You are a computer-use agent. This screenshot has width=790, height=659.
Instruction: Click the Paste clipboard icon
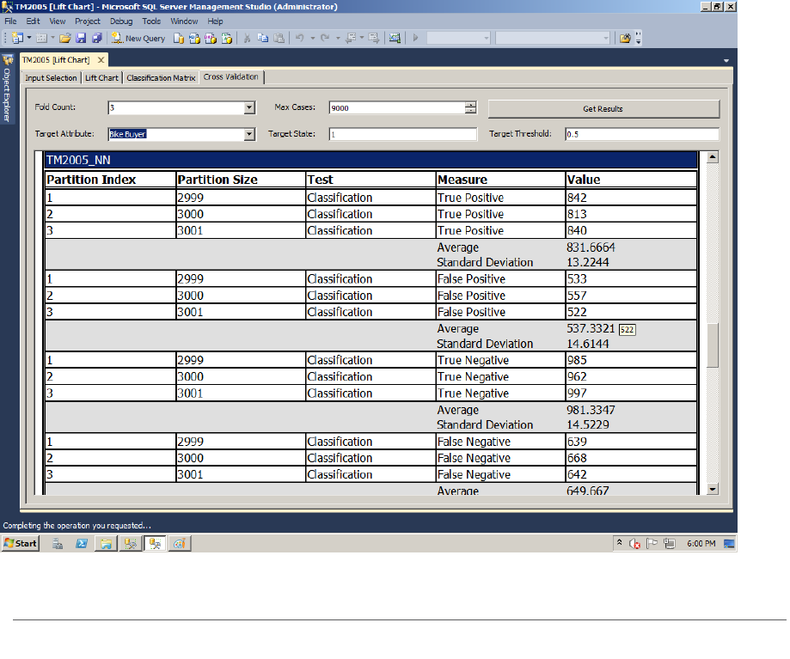(279, 38)
